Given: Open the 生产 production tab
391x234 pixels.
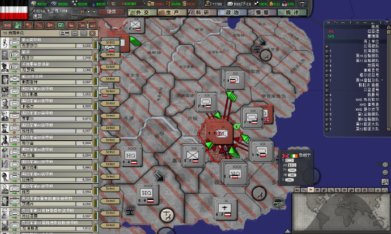Looking at the screenshot, I should (x=172, y=12).
